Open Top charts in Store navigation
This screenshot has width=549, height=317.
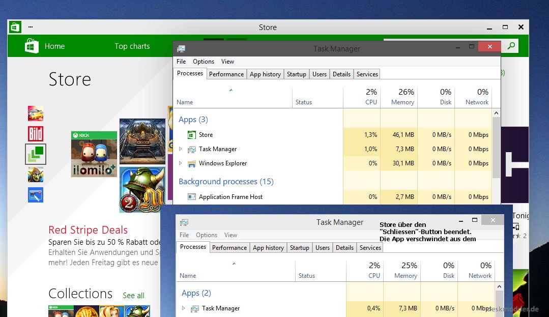tap(132, 46)
